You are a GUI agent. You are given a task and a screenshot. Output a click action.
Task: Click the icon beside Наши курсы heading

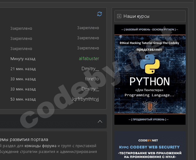tap(119, 16)
